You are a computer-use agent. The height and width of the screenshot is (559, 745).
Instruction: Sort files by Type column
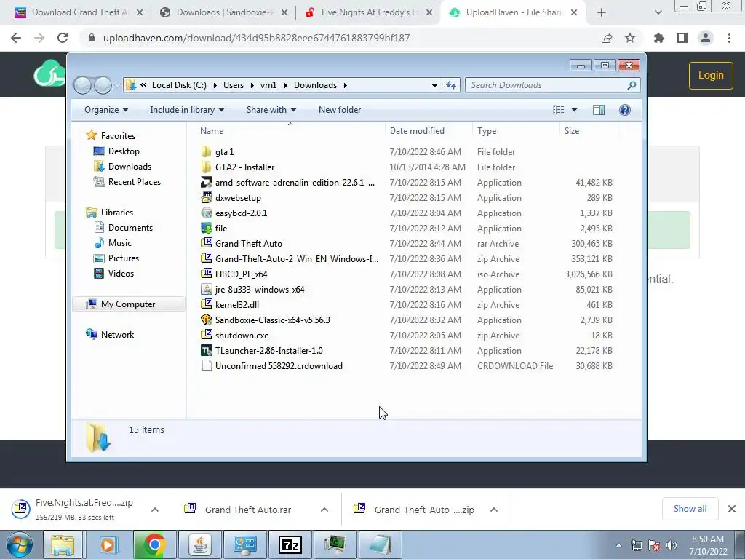coord(487,131)
